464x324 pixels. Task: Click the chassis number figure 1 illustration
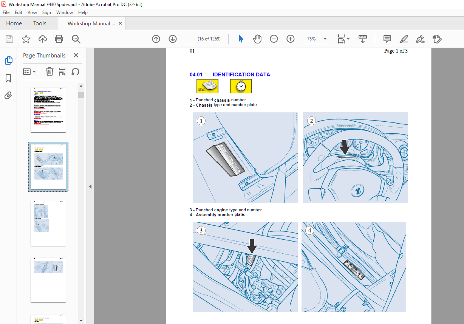point(245,157)
